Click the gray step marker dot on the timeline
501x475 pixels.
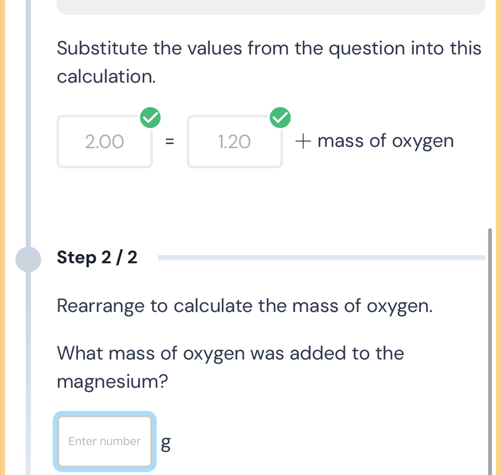pos(29,259)
